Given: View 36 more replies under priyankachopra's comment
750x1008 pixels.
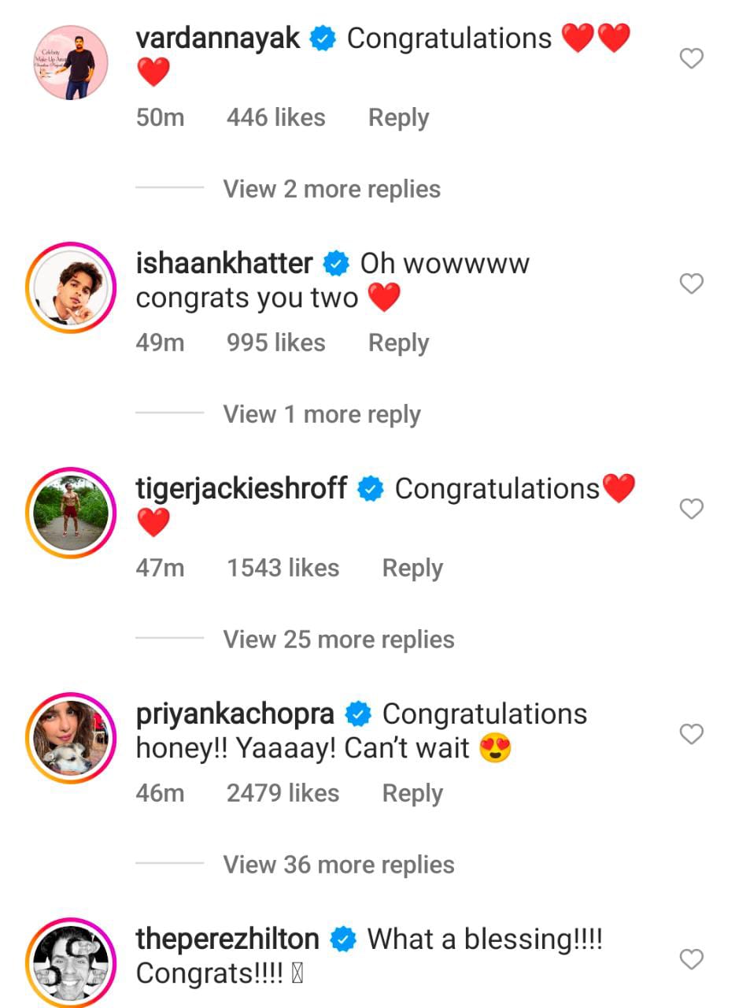Looking at the screenshot, I should tap(339, 865).
